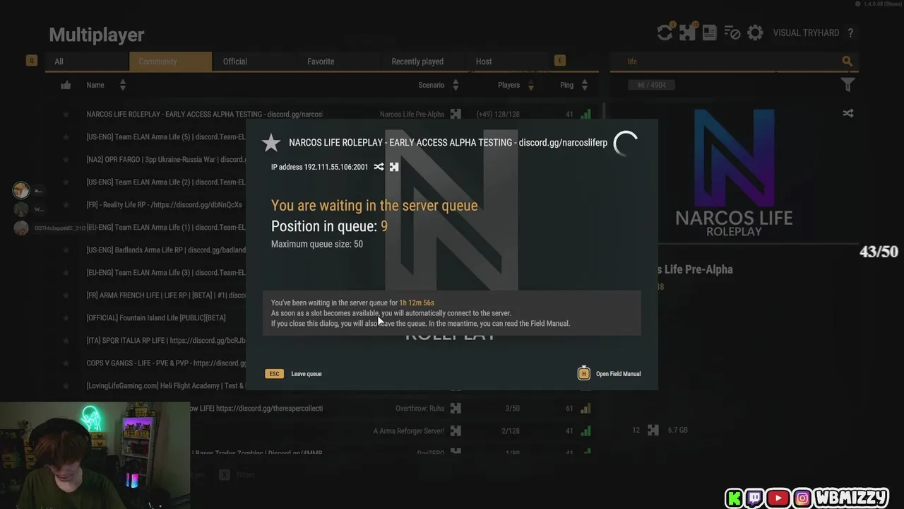
Task: Click the search magnifier icon
Action: pos(847,62)
